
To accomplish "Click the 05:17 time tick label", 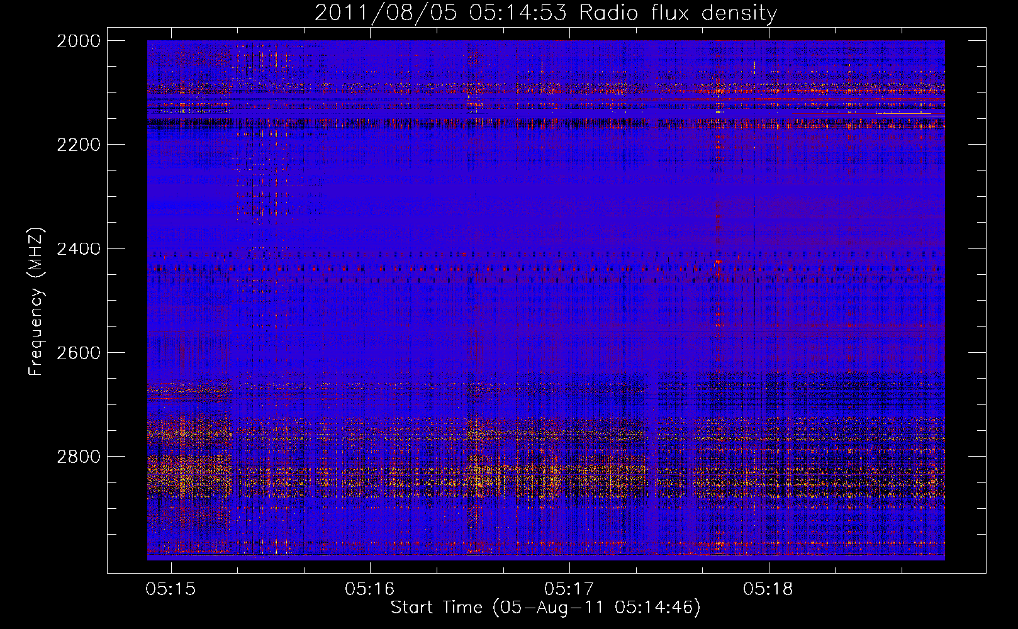I will (x=569, y=589).
